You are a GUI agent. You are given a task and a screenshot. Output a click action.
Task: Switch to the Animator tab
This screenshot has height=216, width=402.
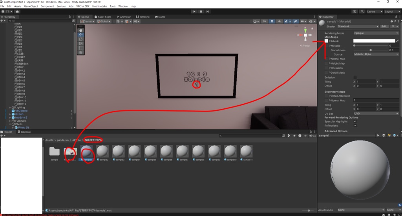(x=124, y=17)
